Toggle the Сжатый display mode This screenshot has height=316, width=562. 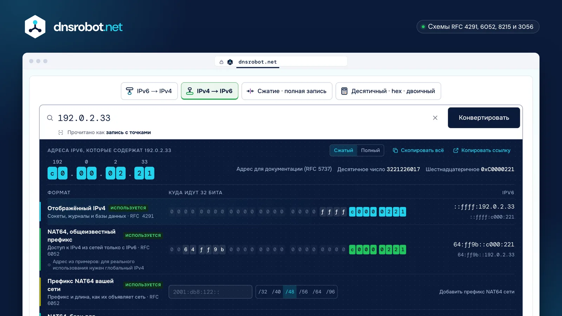(344, 150)
